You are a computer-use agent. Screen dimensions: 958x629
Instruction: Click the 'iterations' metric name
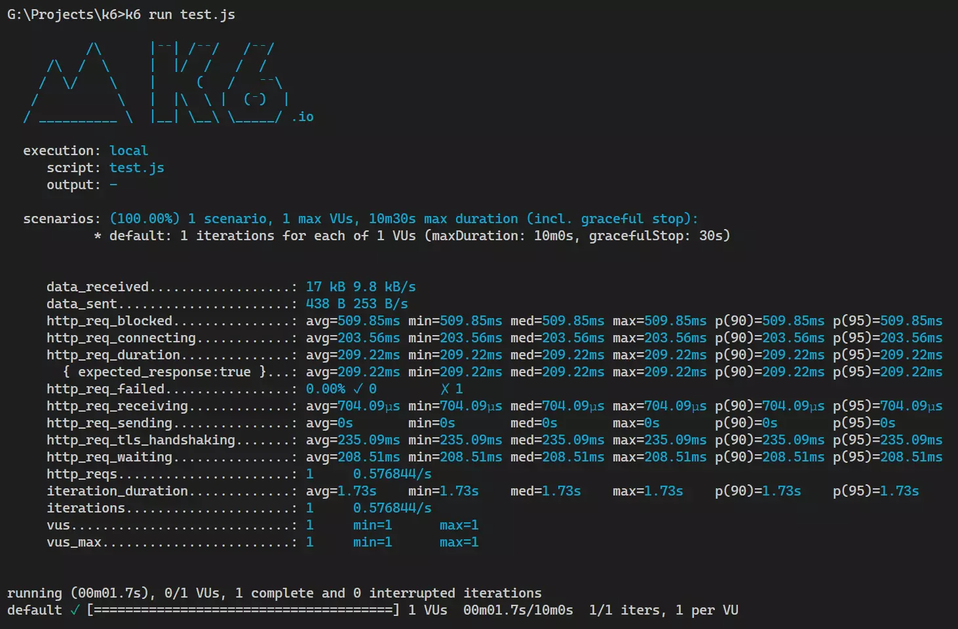pyautogui.click(x=86, y=508)
